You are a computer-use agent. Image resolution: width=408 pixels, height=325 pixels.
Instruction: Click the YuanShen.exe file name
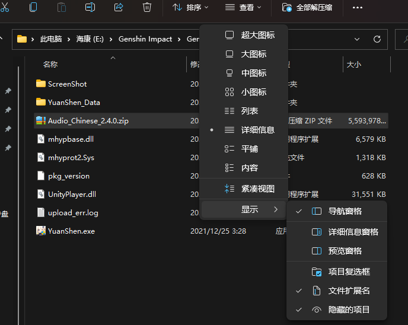coord(71,231)
